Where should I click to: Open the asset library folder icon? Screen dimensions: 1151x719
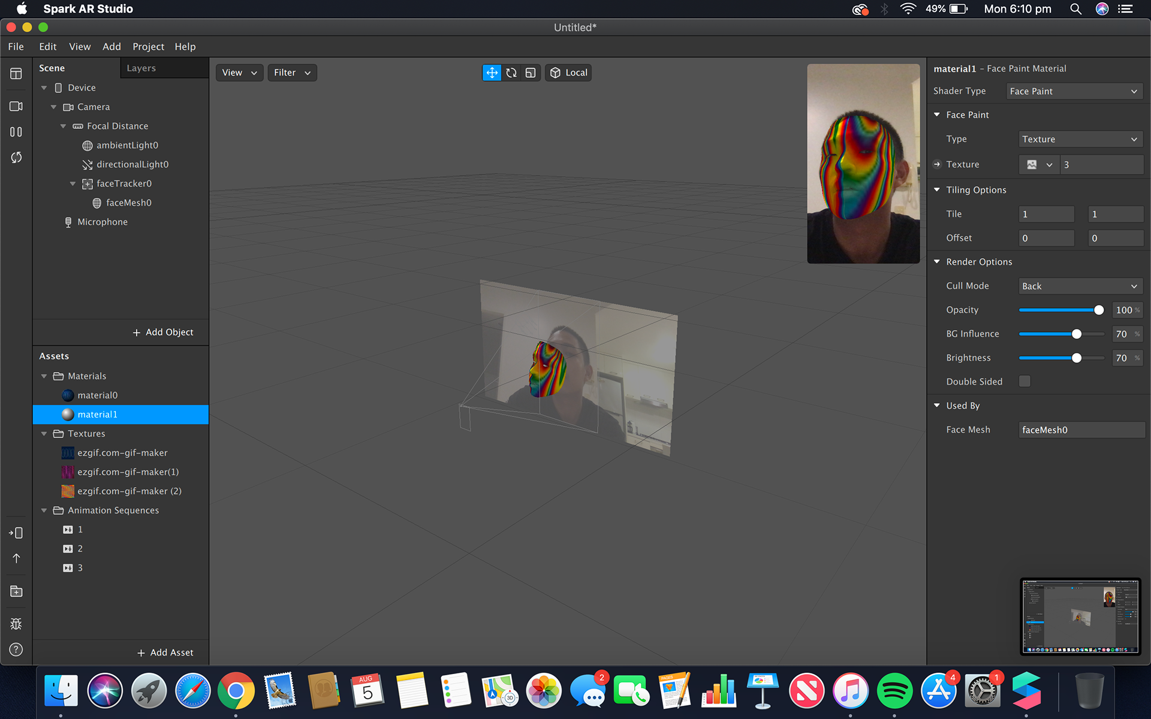(16, 591)
